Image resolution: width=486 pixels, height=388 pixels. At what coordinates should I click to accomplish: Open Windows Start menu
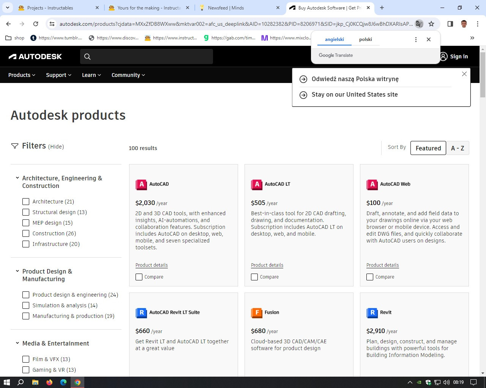pos(6,382)
